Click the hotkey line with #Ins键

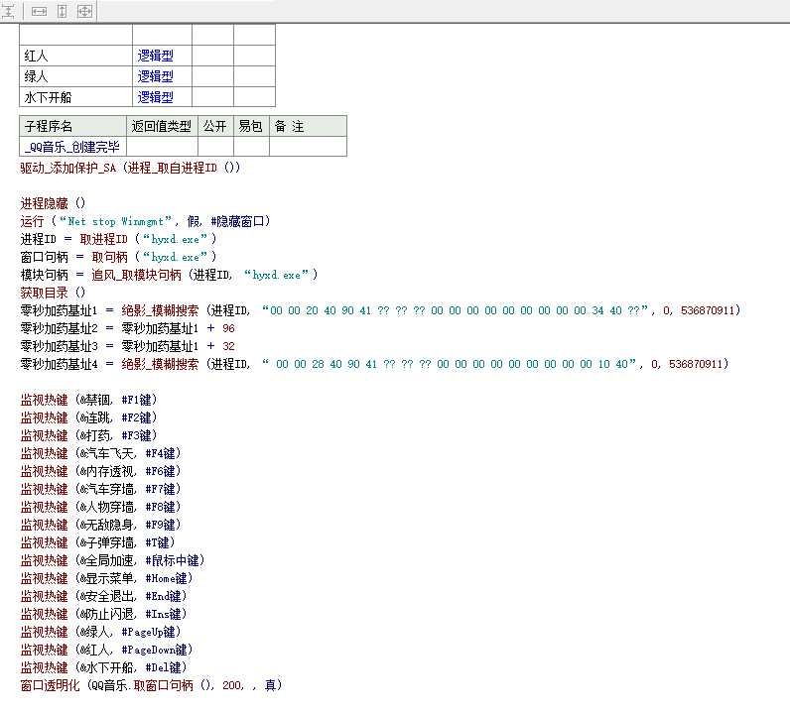click(104, 614)
